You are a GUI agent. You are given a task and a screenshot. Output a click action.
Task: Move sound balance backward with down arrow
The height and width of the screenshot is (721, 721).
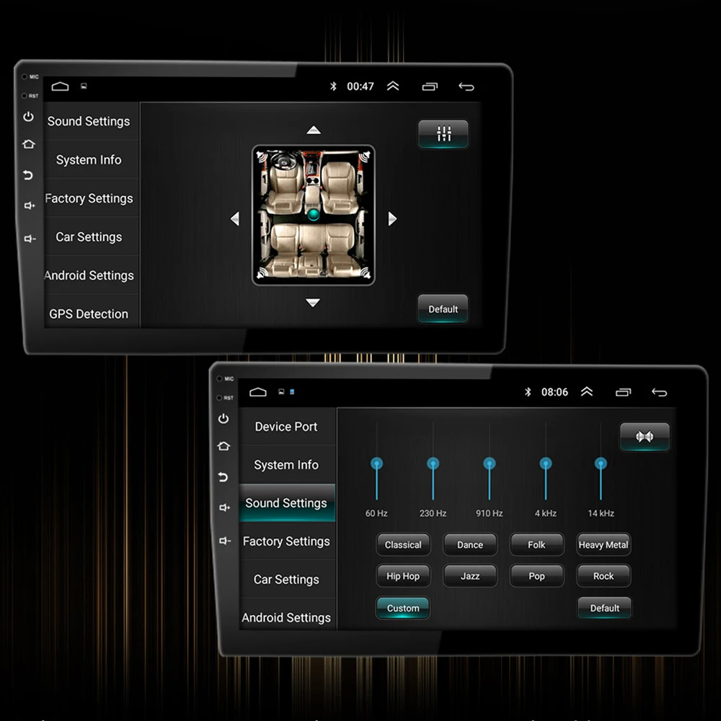click(313, 303)
